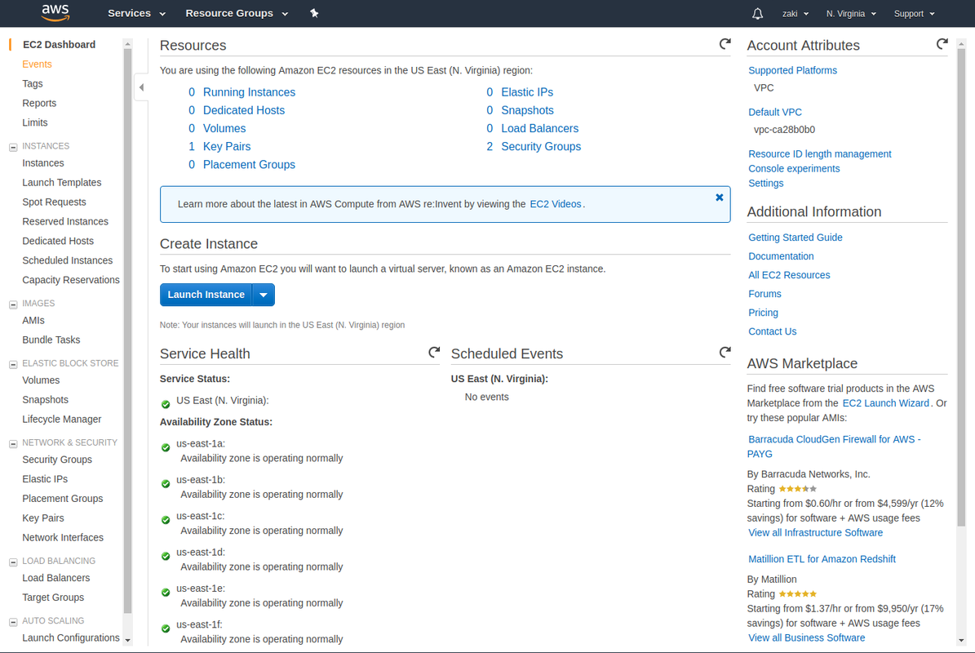Collapse the IMAGES sidebar section
This screenshot has height=653, width=975.
tap(13, 304)
